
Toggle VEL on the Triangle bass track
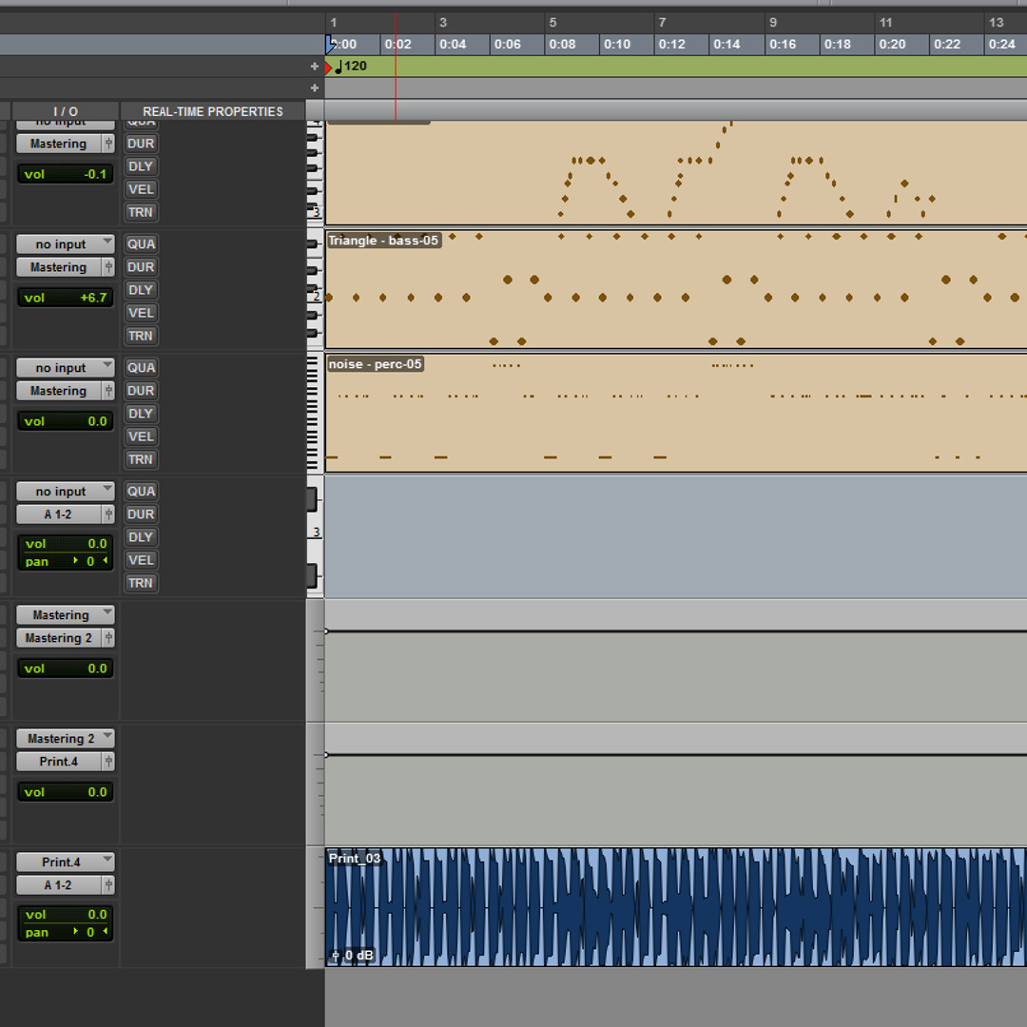click(141, 313)
